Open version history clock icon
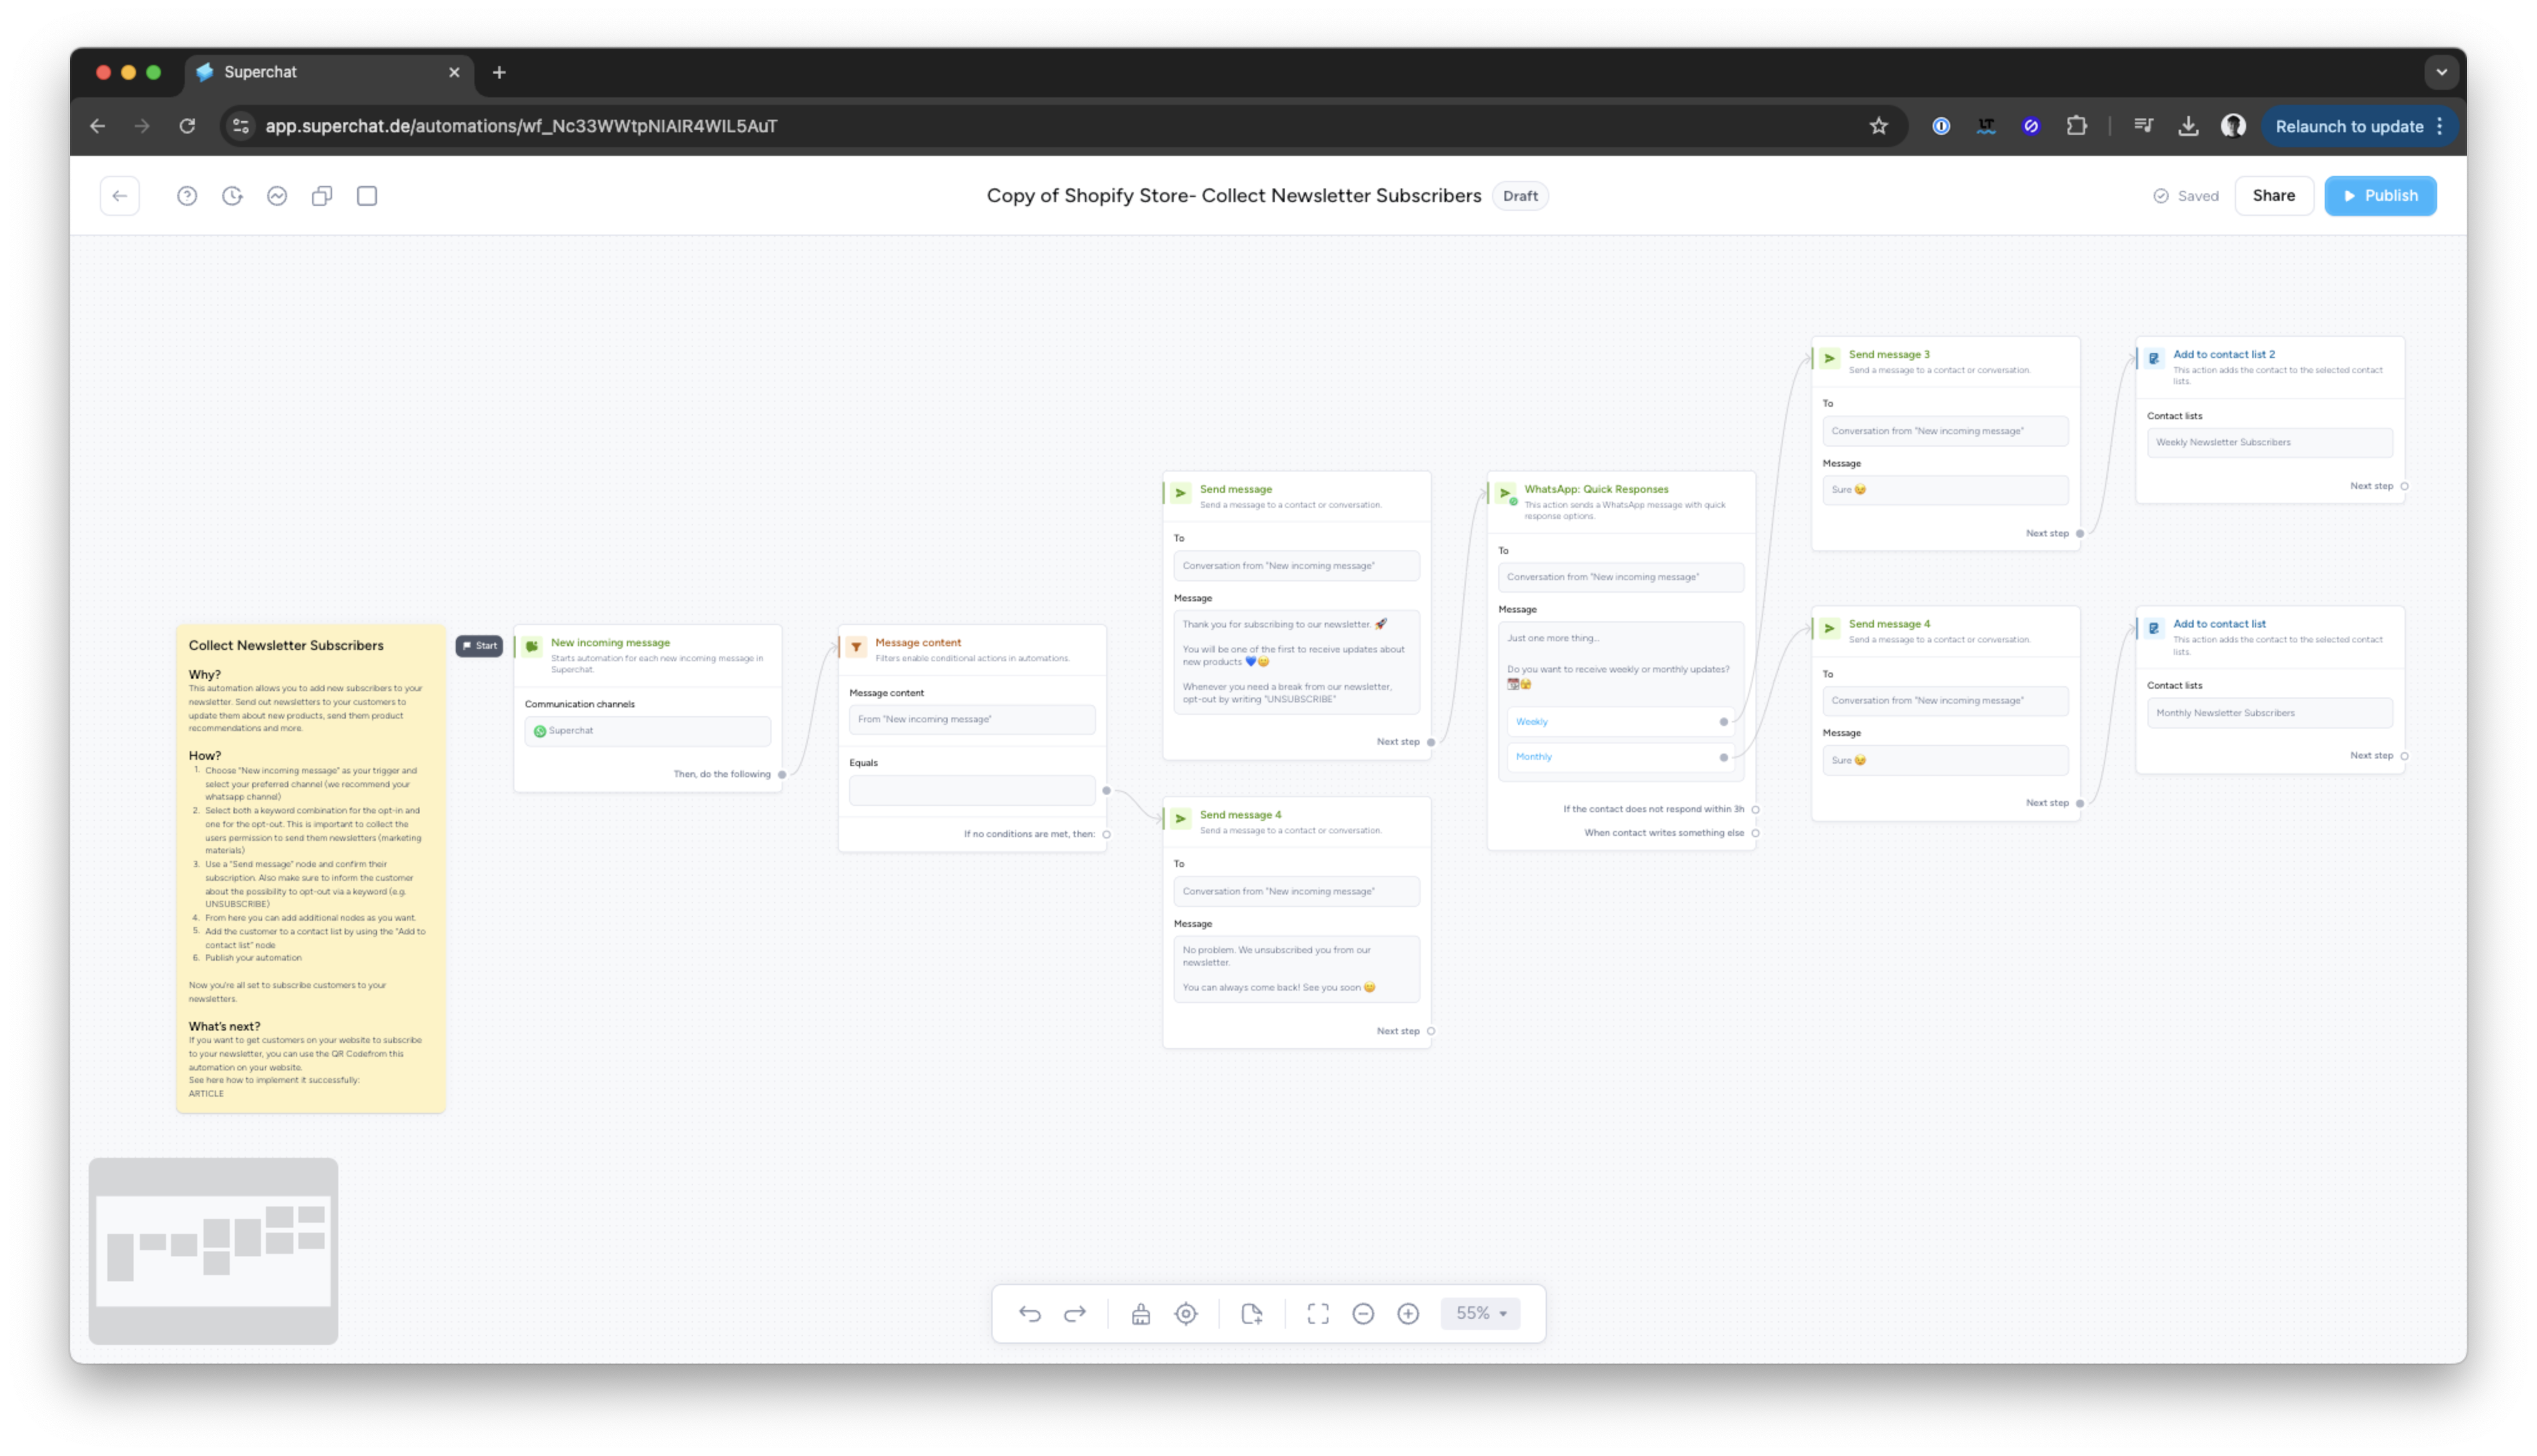Screen dimensions: 2537x1456 pyautogui.click(x=232, y=196)
